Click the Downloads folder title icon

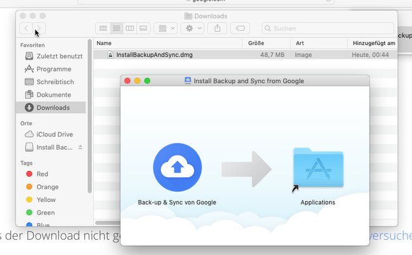coord(188,16)
